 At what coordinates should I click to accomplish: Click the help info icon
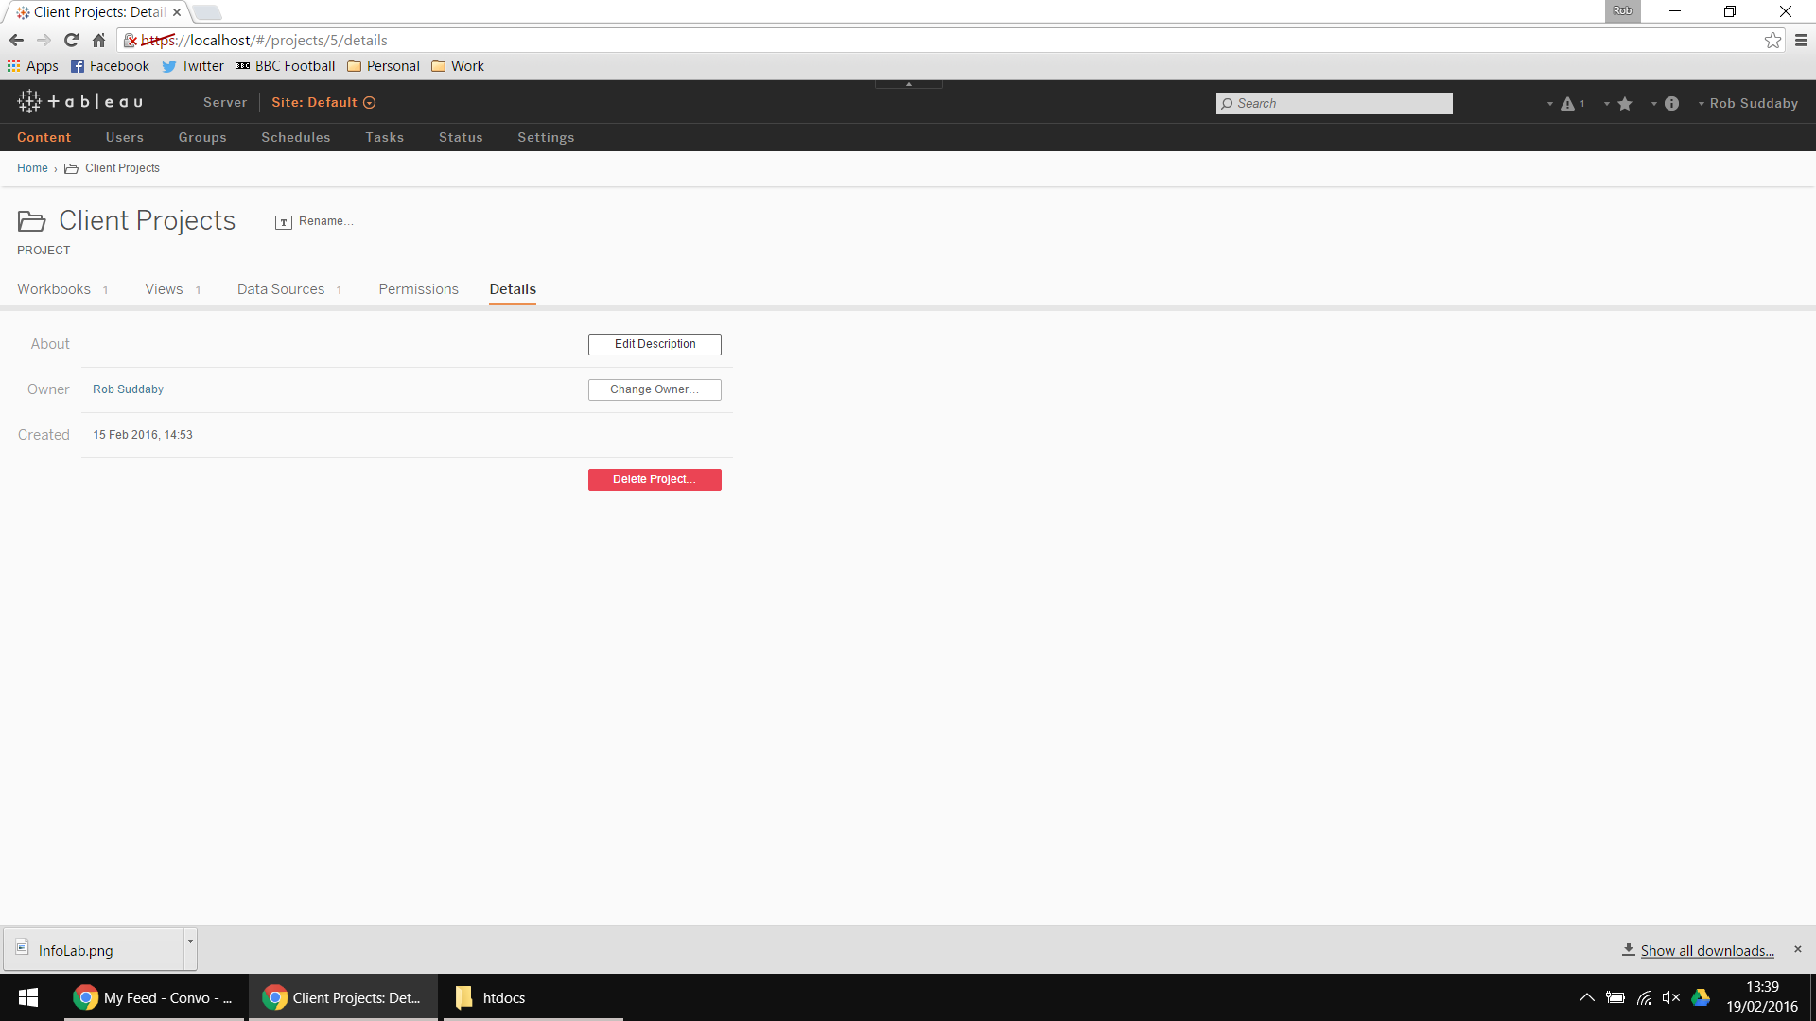click(x=1671, y=104)
